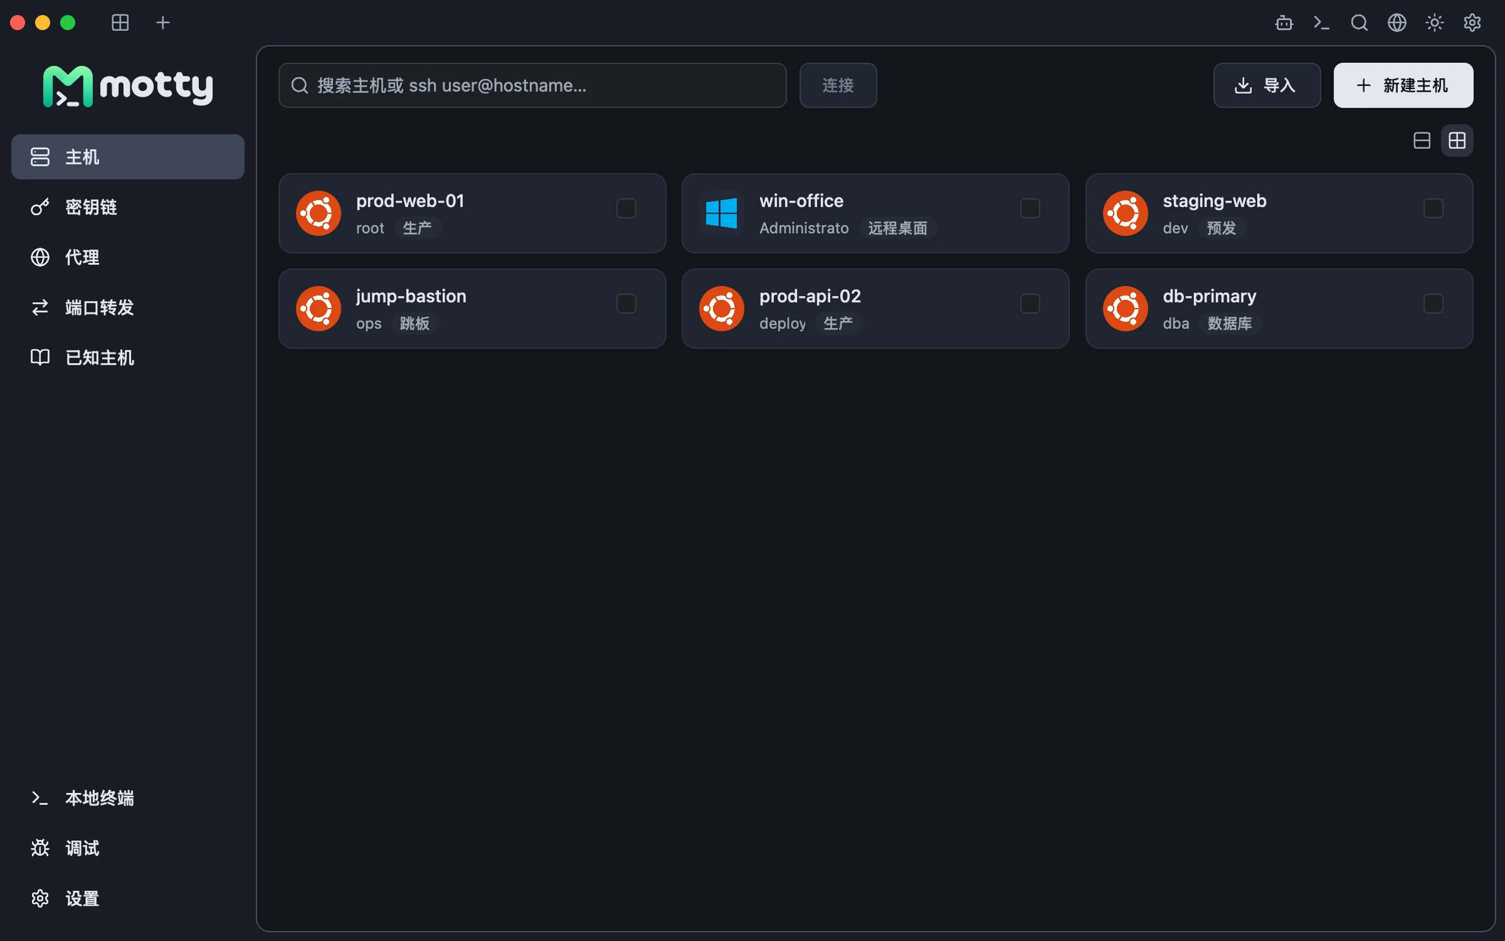
Task: Add a new tab with plus icon
Action: pyautogui.click(x=162, y=23)
